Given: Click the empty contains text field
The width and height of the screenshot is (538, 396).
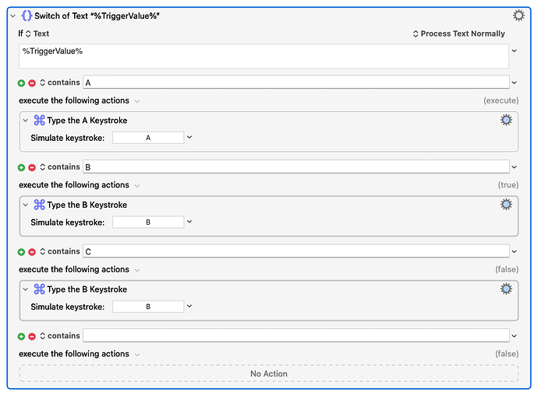Looking at the screenshot, I should 296,335.
